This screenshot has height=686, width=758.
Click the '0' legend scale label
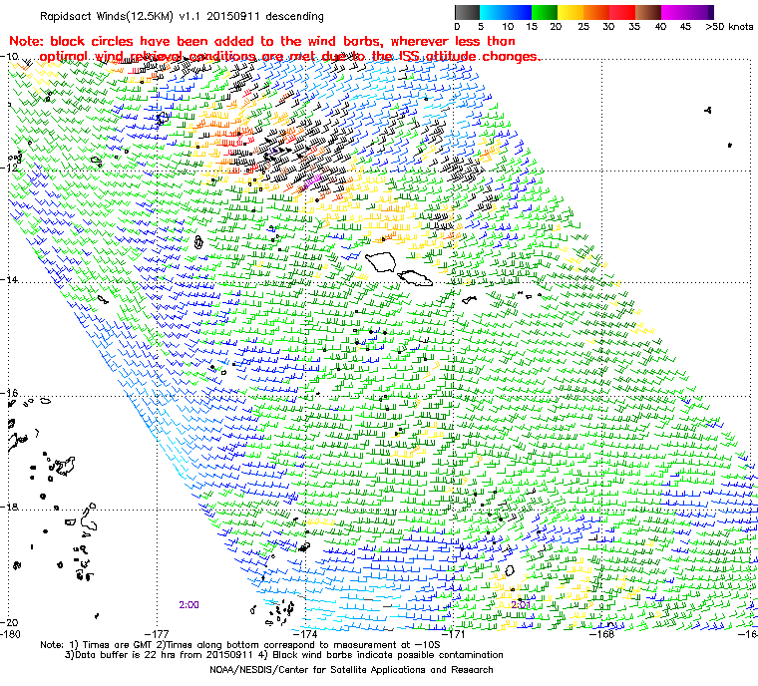point(458,27)
